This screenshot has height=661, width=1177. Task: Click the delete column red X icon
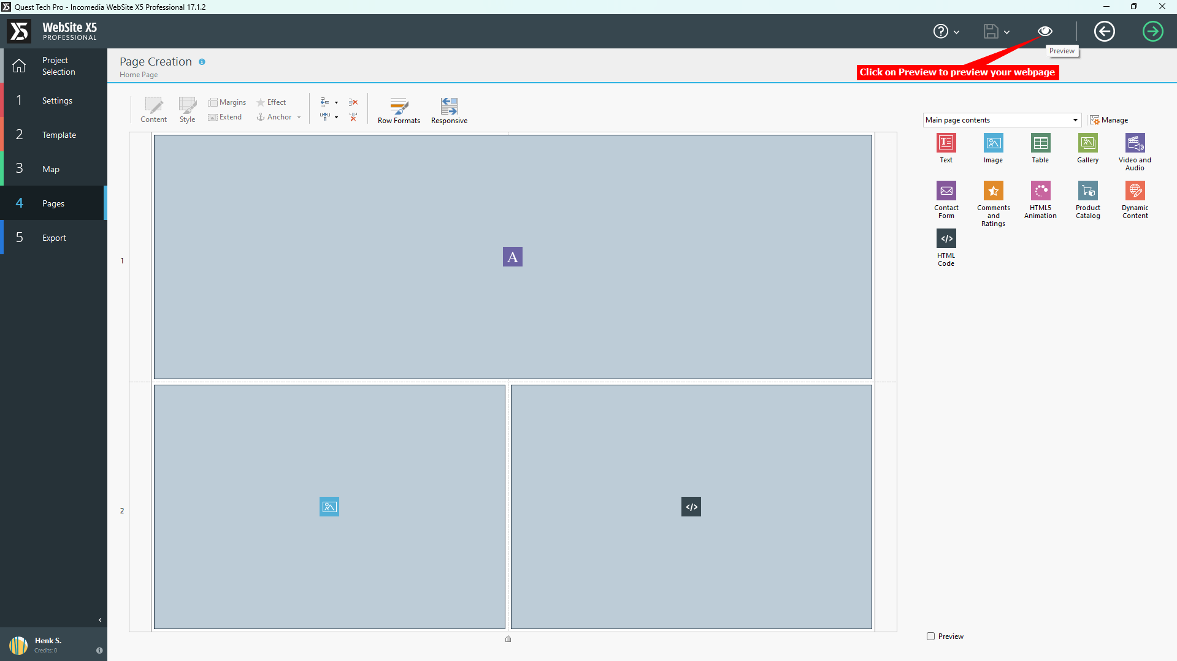click(353, 117)
